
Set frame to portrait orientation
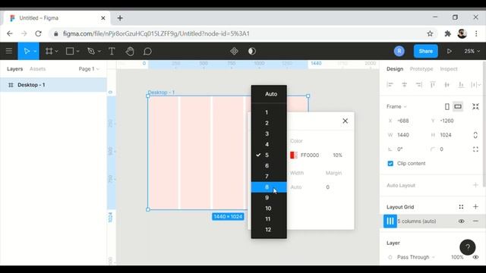coord(447,106)
